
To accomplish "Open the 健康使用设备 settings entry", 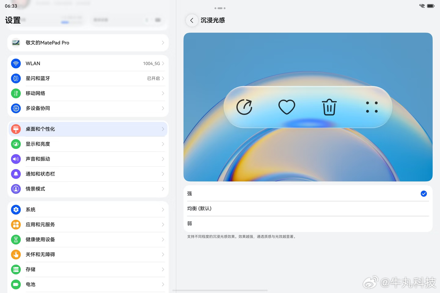I will point(88,240).
